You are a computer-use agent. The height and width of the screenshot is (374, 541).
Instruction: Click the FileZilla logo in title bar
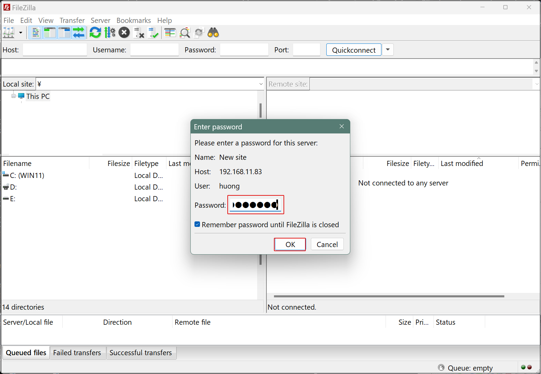[7, 7]
